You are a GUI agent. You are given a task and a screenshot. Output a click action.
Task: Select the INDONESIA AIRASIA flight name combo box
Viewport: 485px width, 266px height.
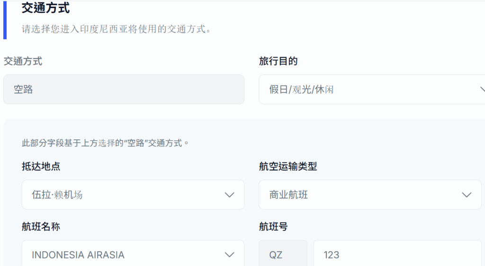point(133,255)
